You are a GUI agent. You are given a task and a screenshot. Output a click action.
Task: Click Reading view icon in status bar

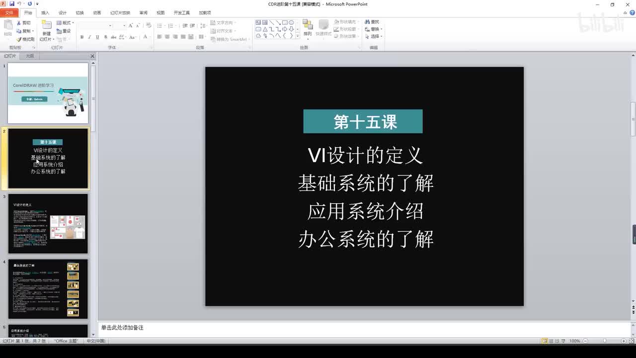point(558,341)
